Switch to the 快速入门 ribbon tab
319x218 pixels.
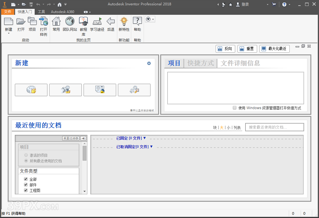25,12
